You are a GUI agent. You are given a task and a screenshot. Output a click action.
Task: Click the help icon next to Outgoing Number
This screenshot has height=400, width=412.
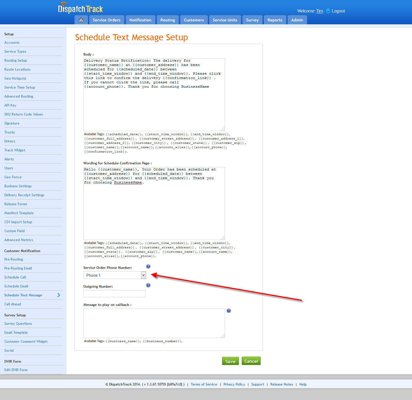point(148,285)
